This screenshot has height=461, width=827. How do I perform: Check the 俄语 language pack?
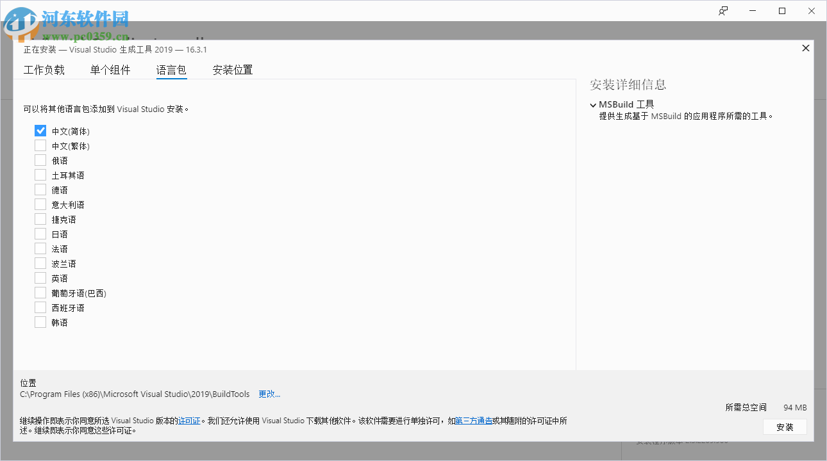(x=40, y=159)
